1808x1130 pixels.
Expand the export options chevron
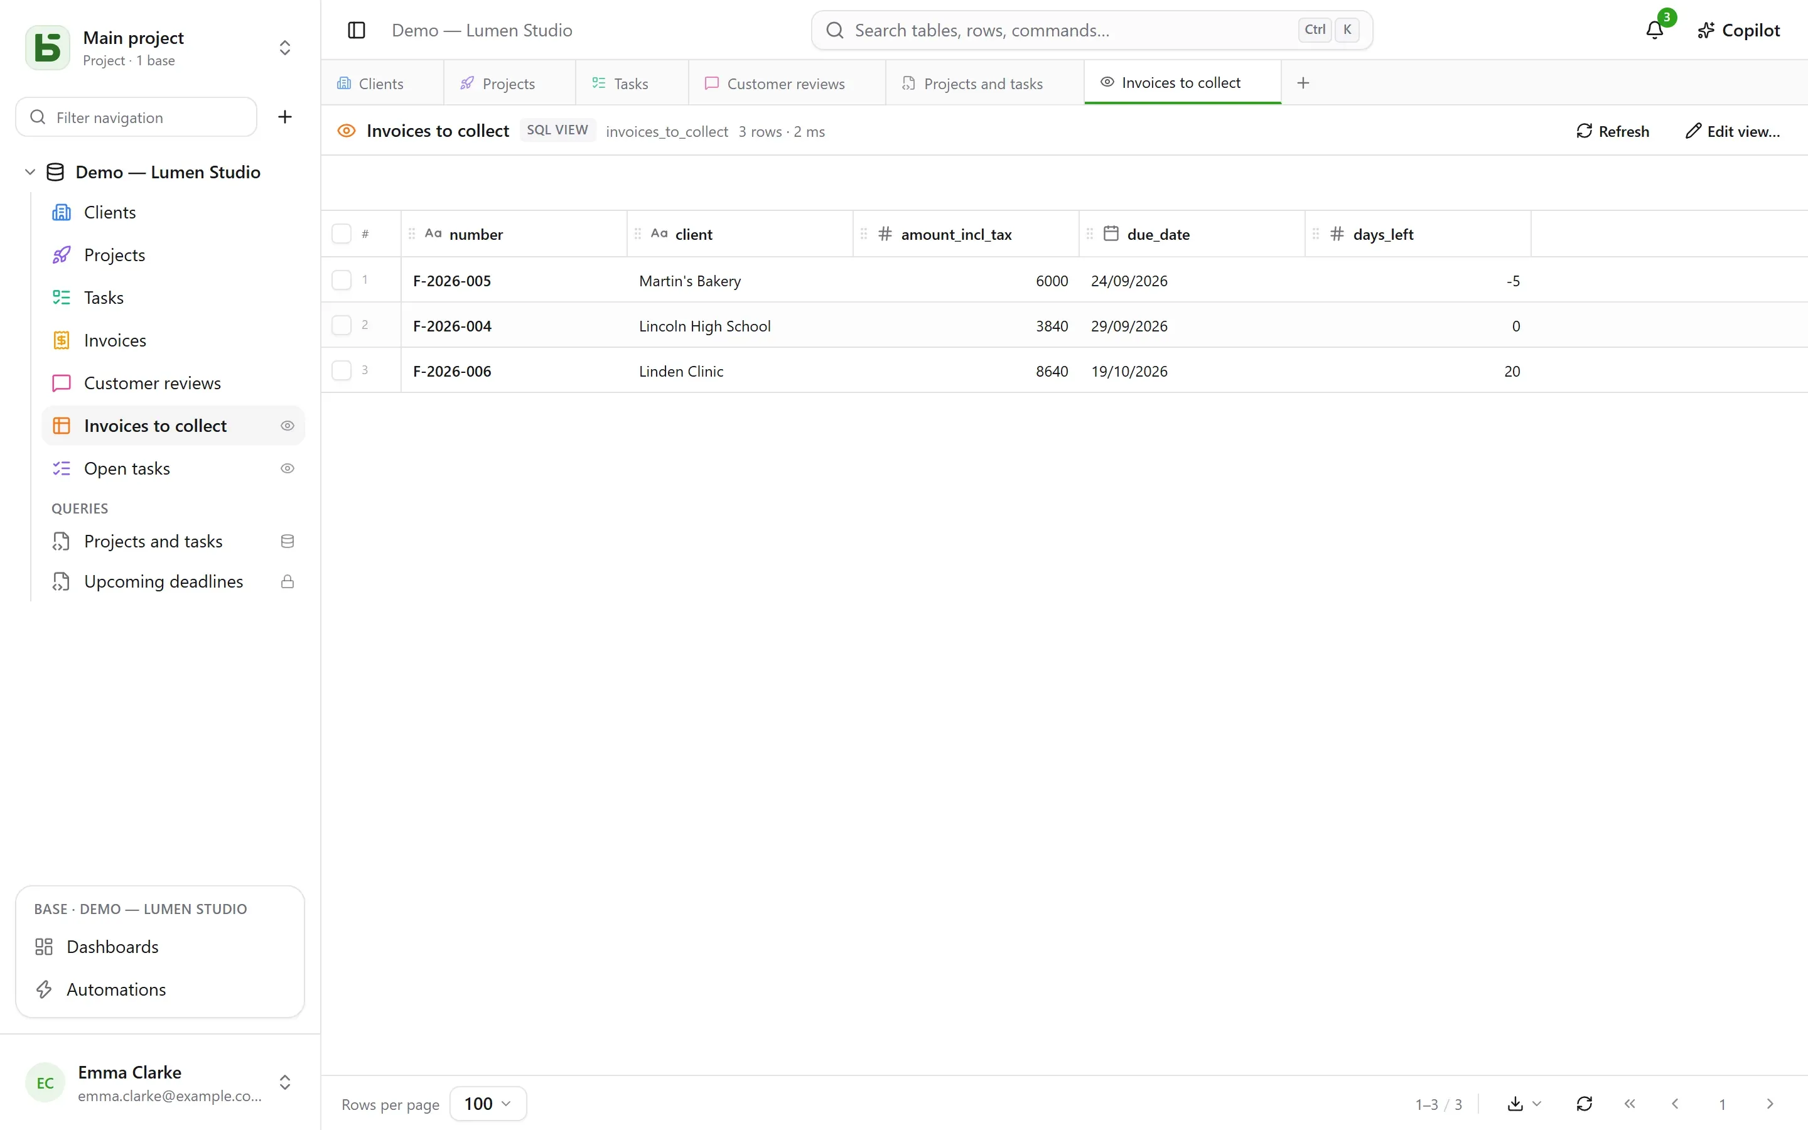(1537, 1104)
